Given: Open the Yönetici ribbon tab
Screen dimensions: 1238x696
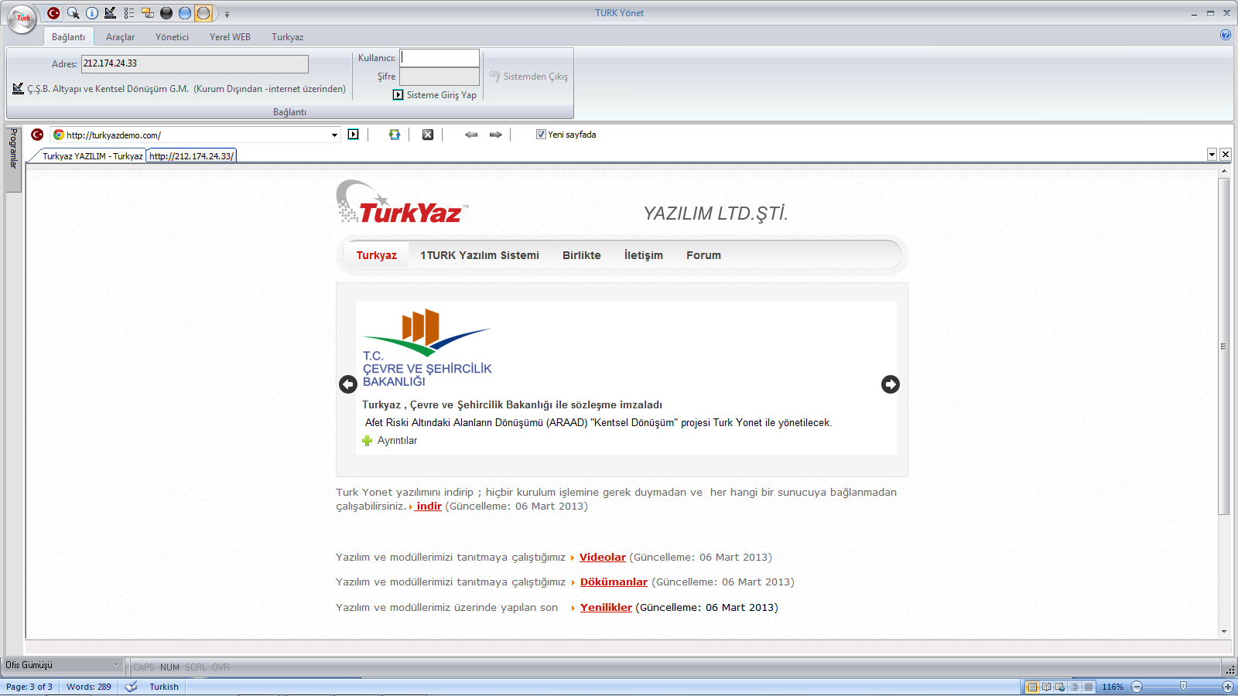Looking at the screenshot, I should point(172,37).
